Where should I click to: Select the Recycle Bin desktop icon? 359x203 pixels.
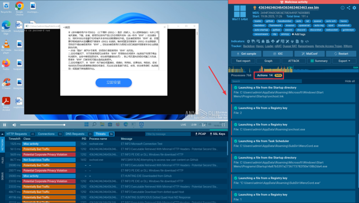click(6, 7)
